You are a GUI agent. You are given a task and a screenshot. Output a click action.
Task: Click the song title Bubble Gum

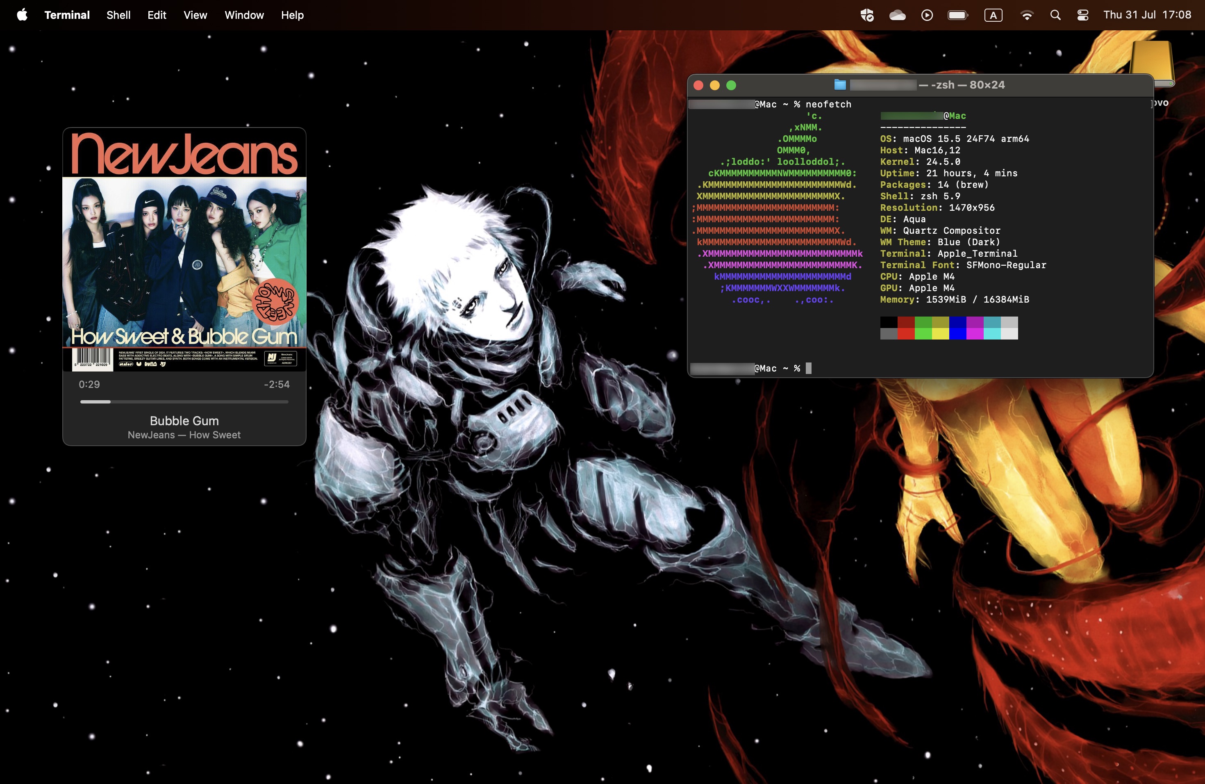click(x=184, y=420)
